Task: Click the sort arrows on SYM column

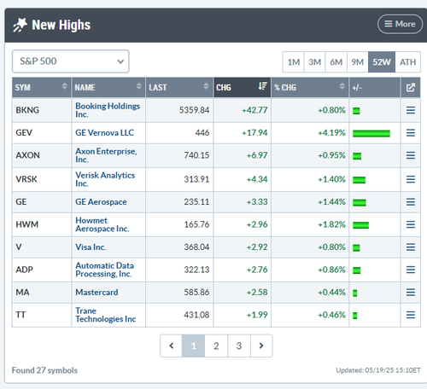Action: pos(65,86)
